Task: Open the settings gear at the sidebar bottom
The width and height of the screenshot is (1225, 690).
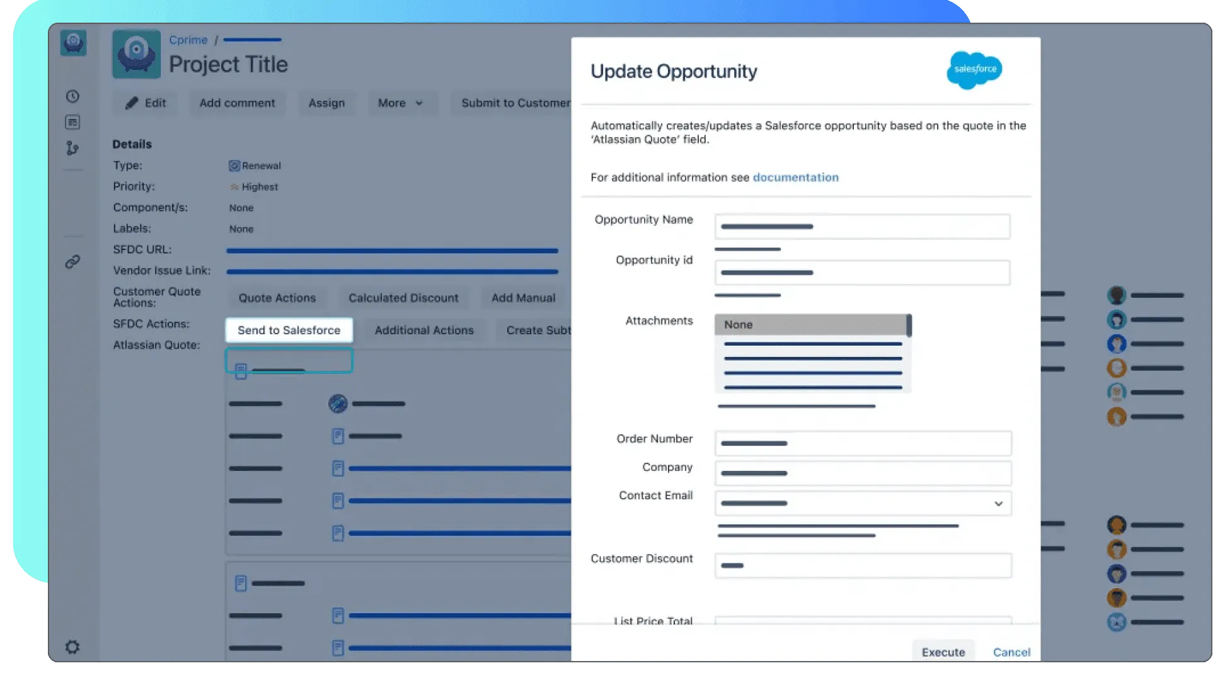Action: click(x=72, y=647)
